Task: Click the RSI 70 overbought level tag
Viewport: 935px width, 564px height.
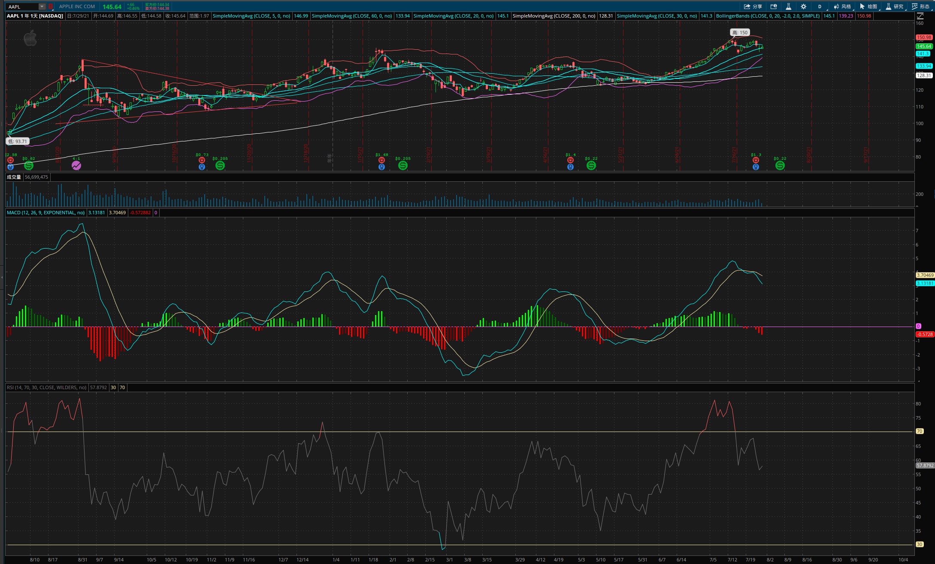Action: click(919, 431)
